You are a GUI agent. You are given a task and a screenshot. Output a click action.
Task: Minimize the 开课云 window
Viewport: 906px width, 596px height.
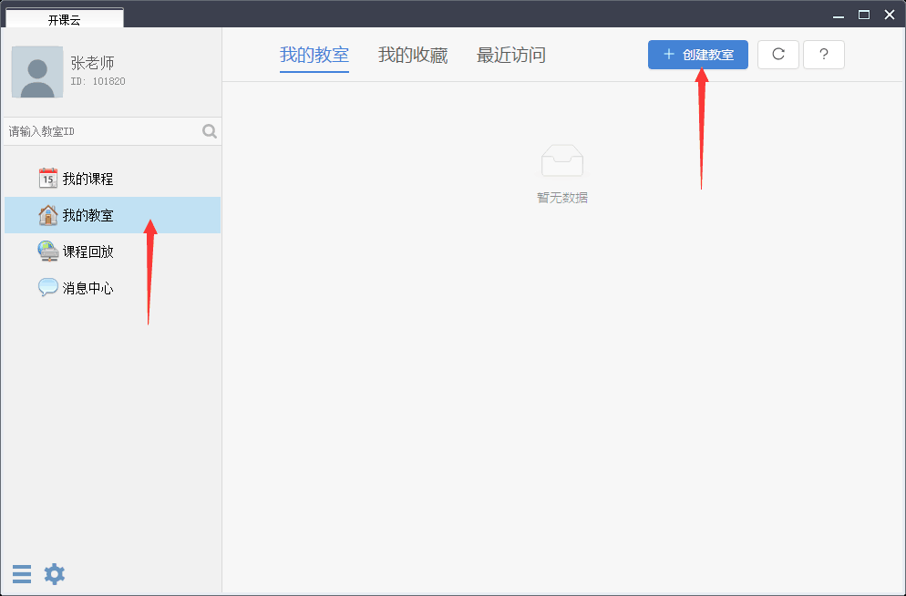click(x=838, y=15)
